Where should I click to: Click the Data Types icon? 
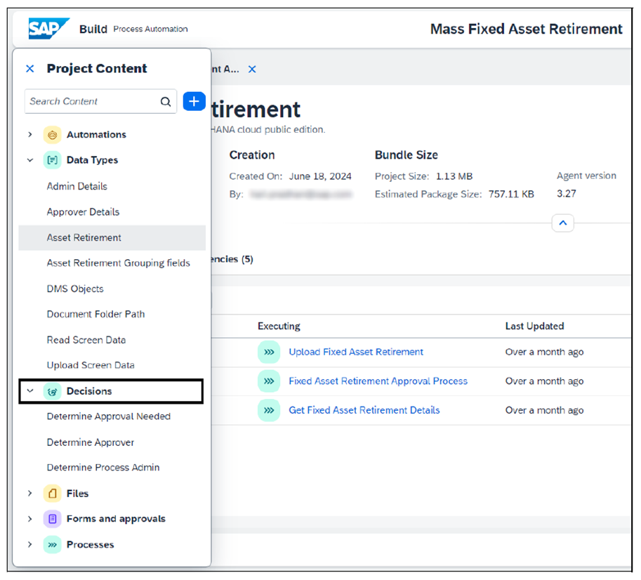[x=53, y=160]
